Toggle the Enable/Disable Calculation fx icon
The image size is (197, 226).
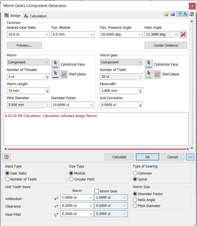coord(185,14)
